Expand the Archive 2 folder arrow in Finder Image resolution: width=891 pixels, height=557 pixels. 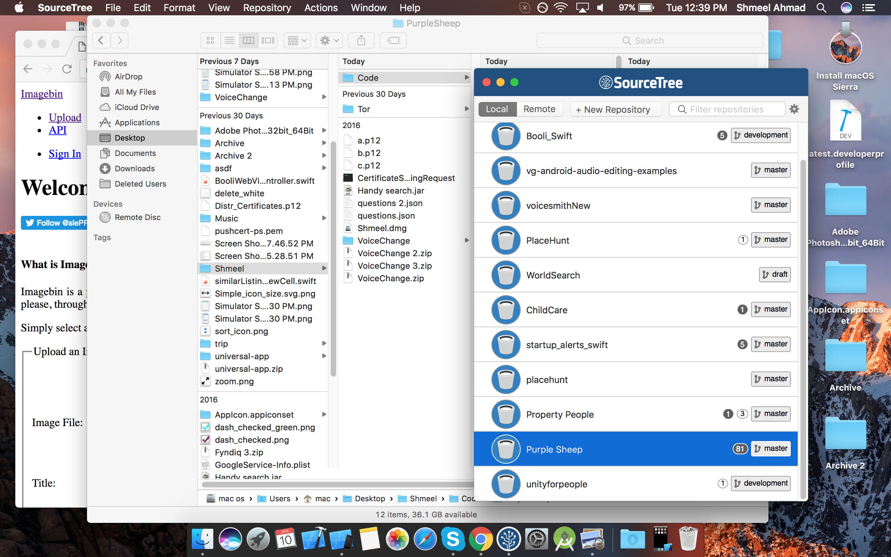(324, 156)
